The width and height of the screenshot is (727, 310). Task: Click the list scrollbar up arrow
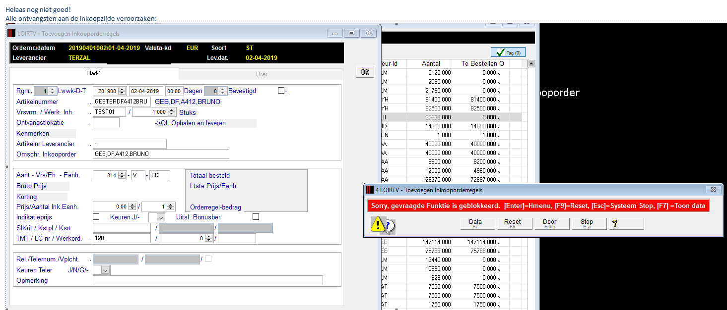(531, 64)
